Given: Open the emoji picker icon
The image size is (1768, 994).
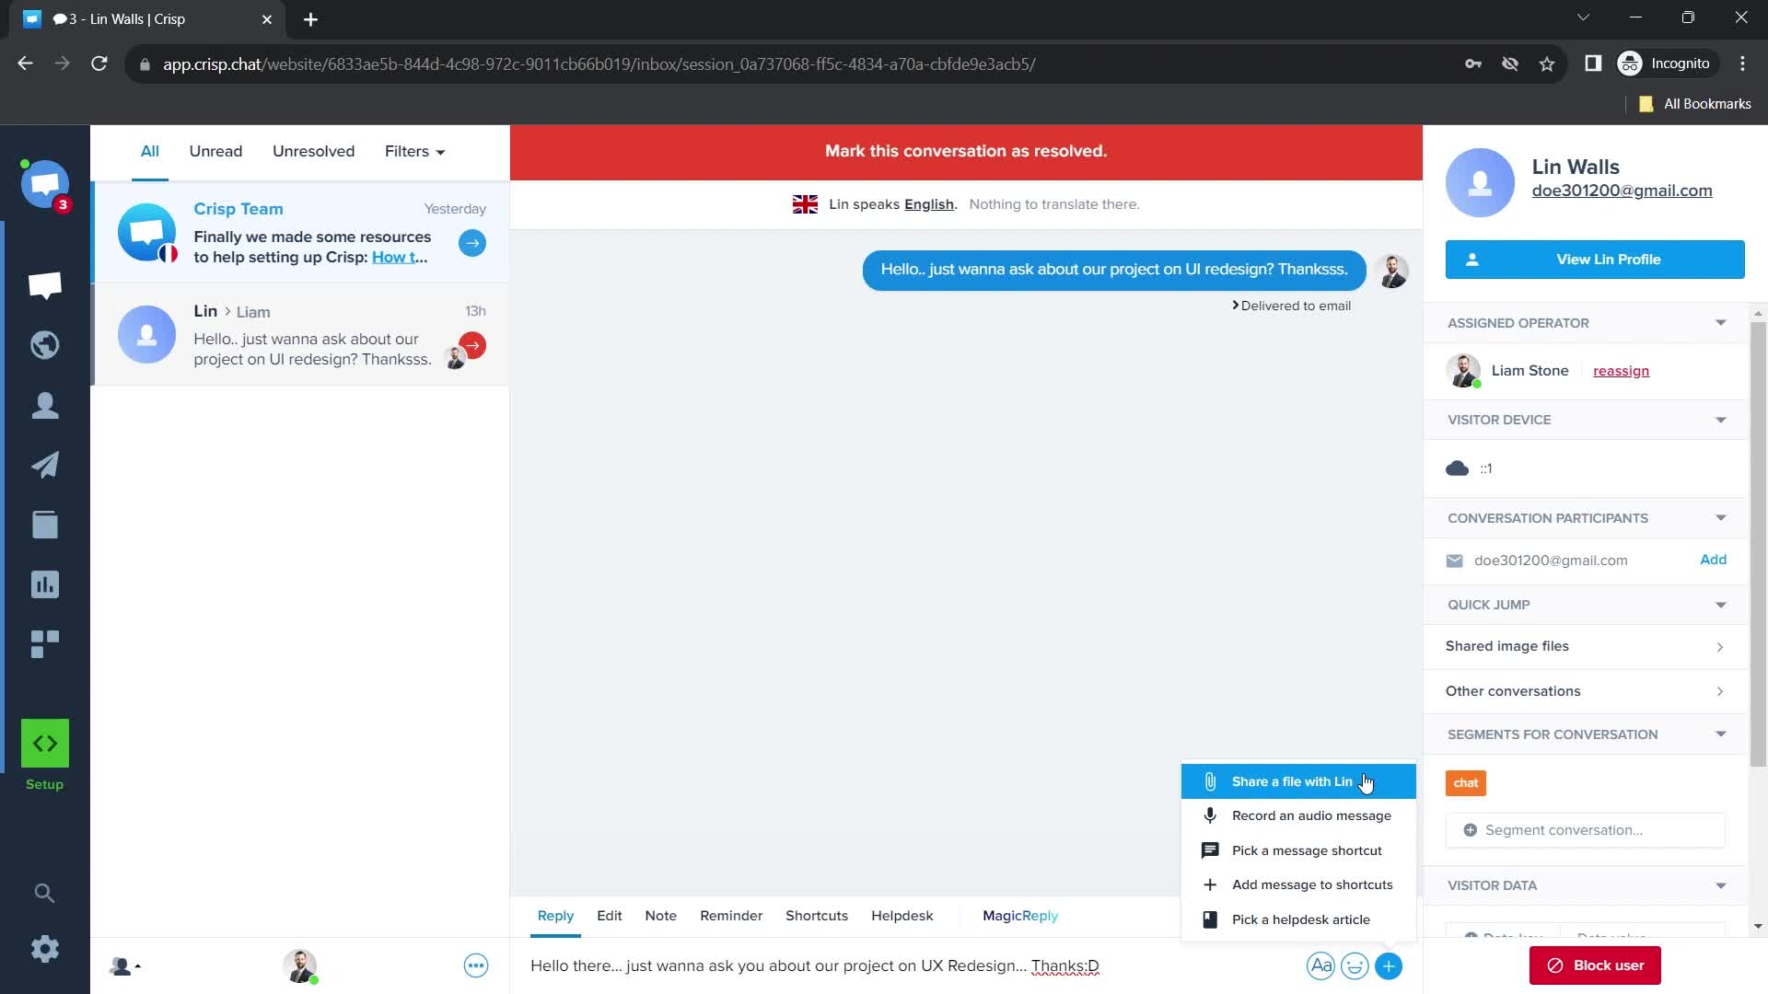Looking at the screenshot, I should click(x=1355, y=965).
